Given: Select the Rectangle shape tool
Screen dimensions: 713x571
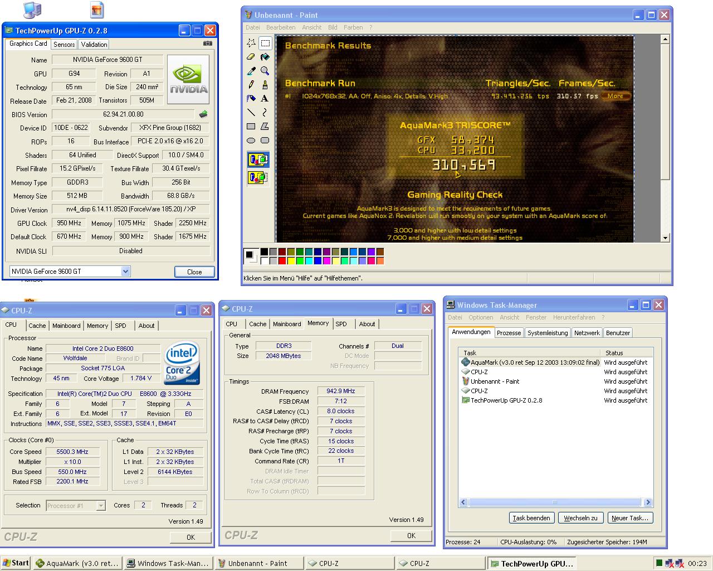Looking at the screenshot, I should pos(251,127).
